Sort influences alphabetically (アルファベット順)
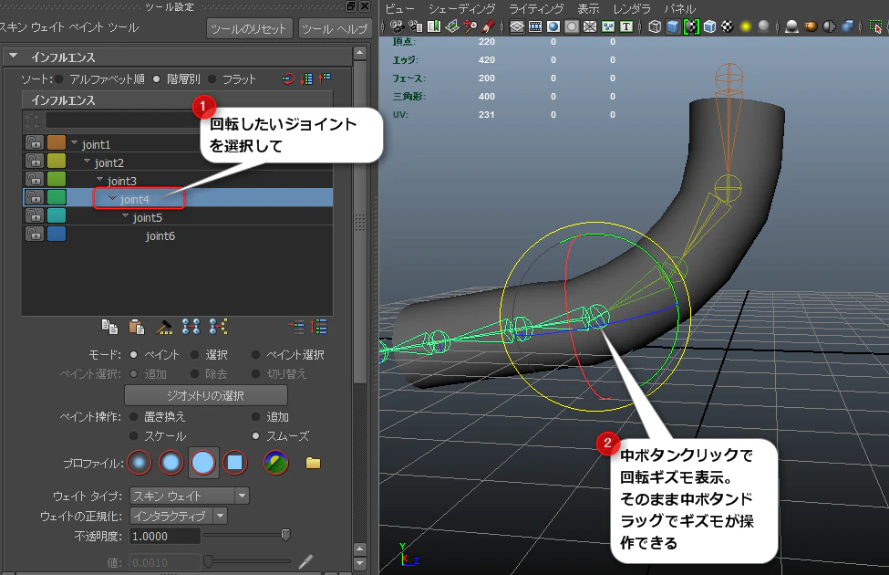889x575 pixels. click(59, 78)
